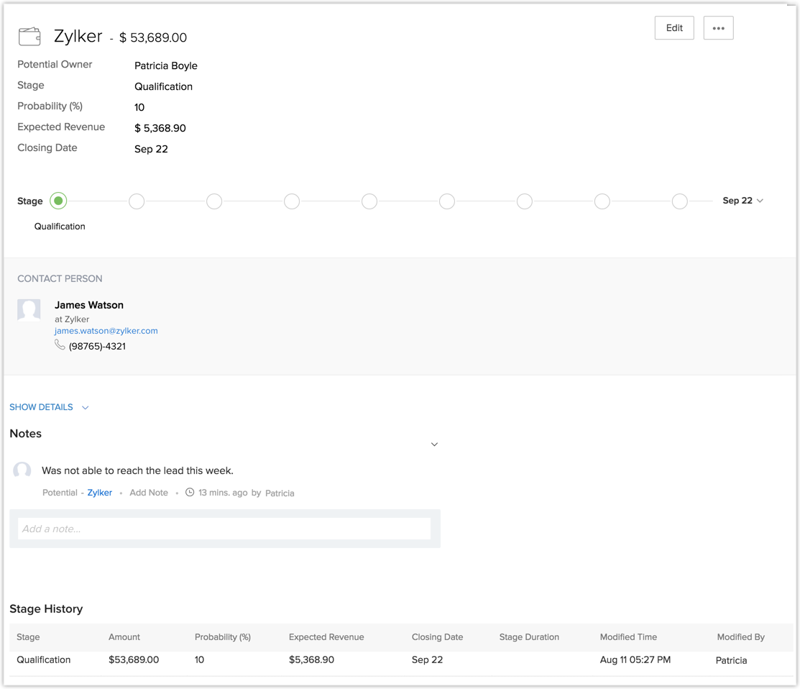Select the last stage circle before Sep 22

(x=679, y=201)
